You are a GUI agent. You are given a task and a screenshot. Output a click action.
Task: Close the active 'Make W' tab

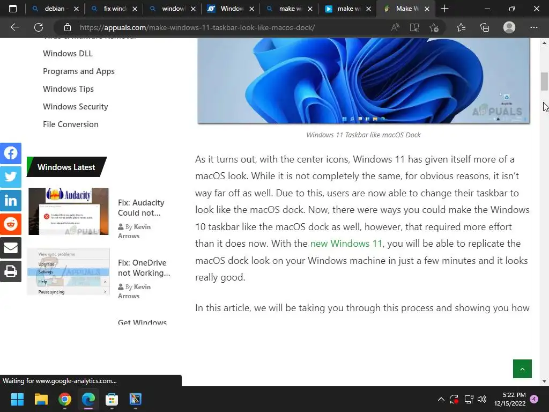(427, 9)
